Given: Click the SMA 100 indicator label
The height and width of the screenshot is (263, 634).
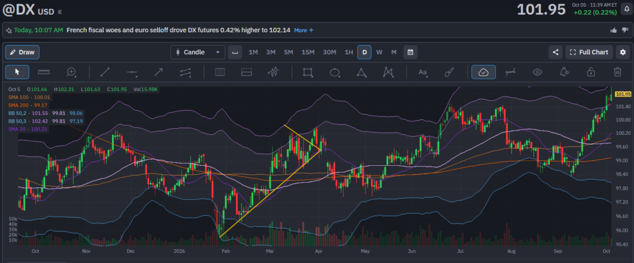Looking at the screenshot, I should [29, 97].
